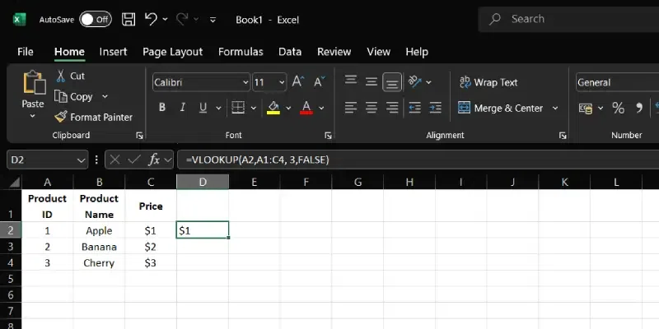Open the Help tab
Screen dimensions: 659x329
coord(417,52)
